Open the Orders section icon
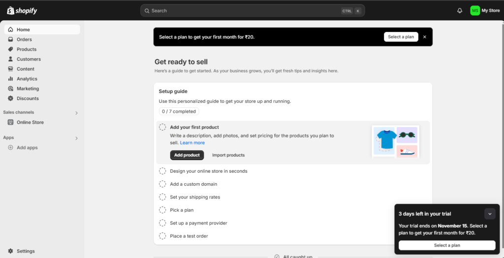 click(x=11, y=39)
